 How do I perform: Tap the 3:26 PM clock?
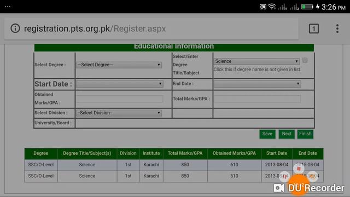point(334,7)
